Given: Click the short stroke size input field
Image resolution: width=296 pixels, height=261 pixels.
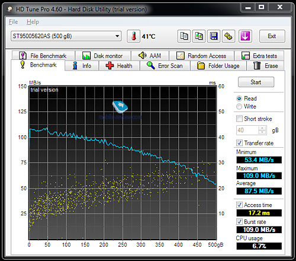Looking at the screenshot, I should pyautogui.click(x=247, y=130).
